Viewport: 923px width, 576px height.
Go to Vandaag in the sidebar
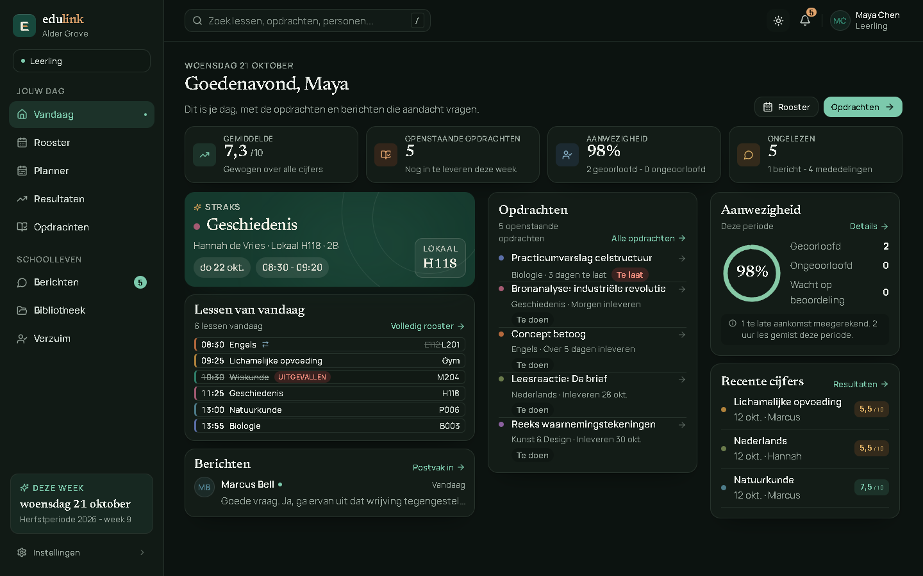81,115
